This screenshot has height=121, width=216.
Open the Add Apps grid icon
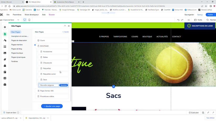coord(5,47)
